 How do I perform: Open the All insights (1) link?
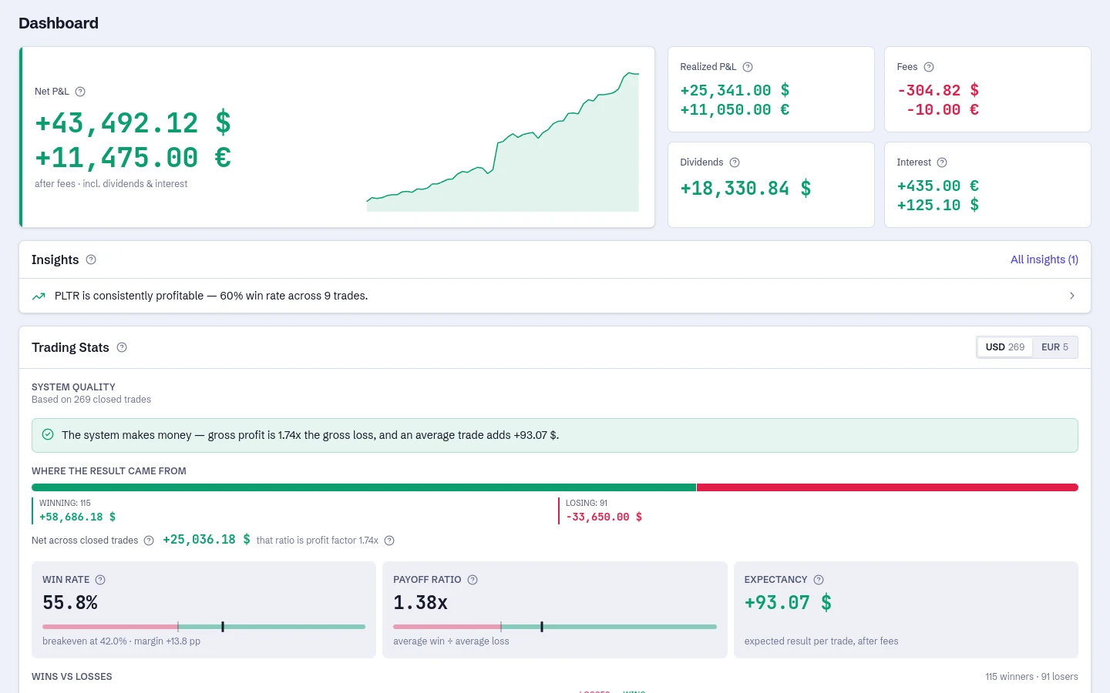point(1044,259)
